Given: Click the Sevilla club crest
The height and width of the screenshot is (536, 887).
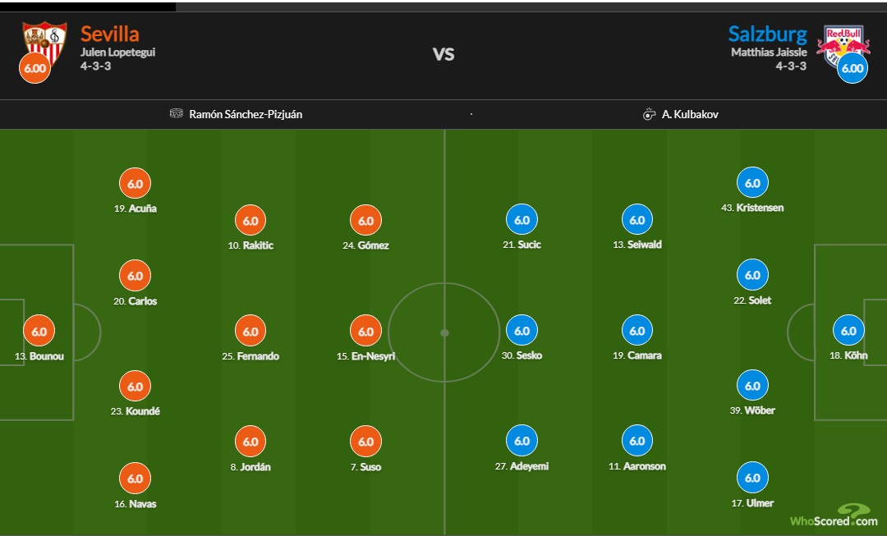Looking at the screenshot, I should [x=45, y=41].
